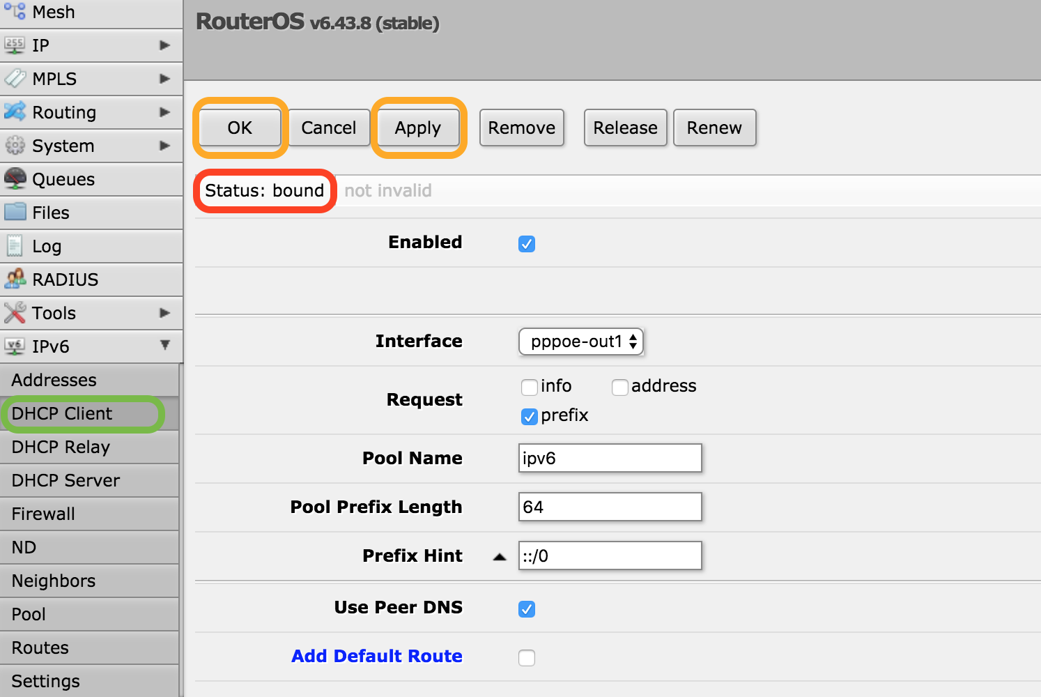Collapse the Prefix Hint field arrow

pyautogui.click(x=500, y=557)
